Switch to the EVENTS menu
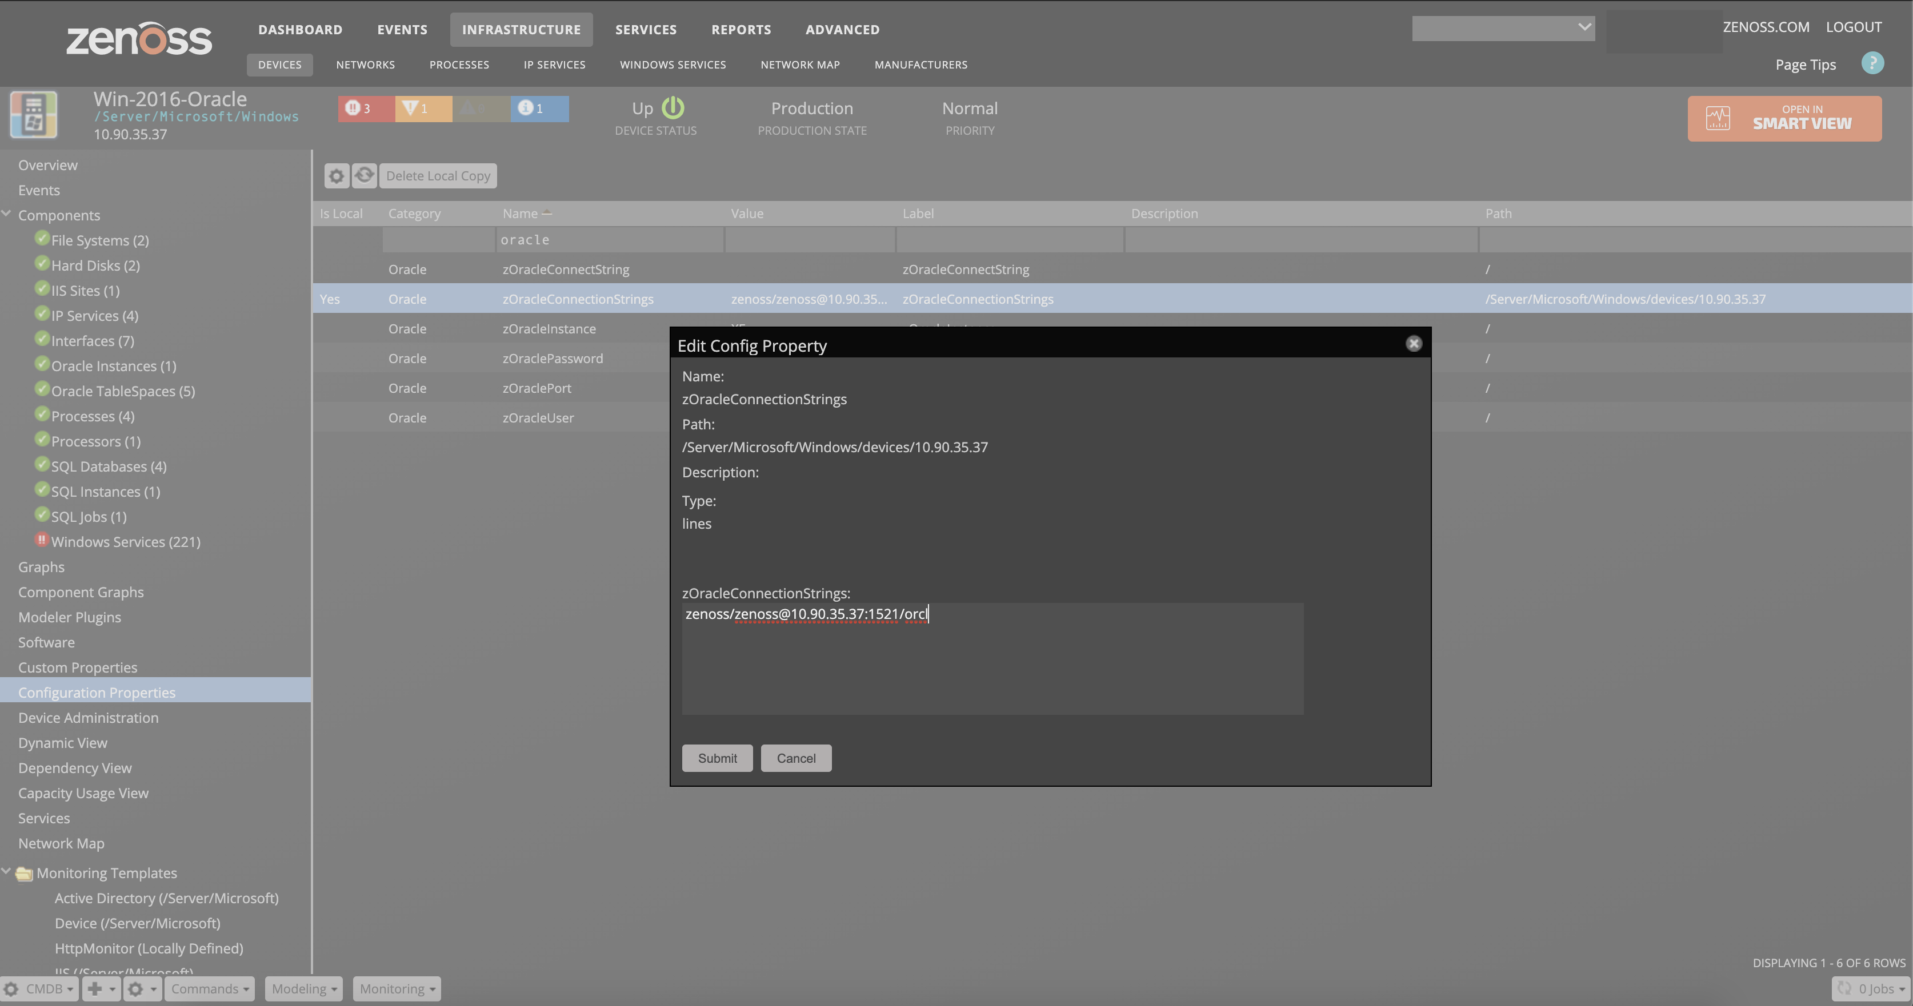Viewport: 1913px width, 1006px height. pyautogui.click(x=402, y=30)
